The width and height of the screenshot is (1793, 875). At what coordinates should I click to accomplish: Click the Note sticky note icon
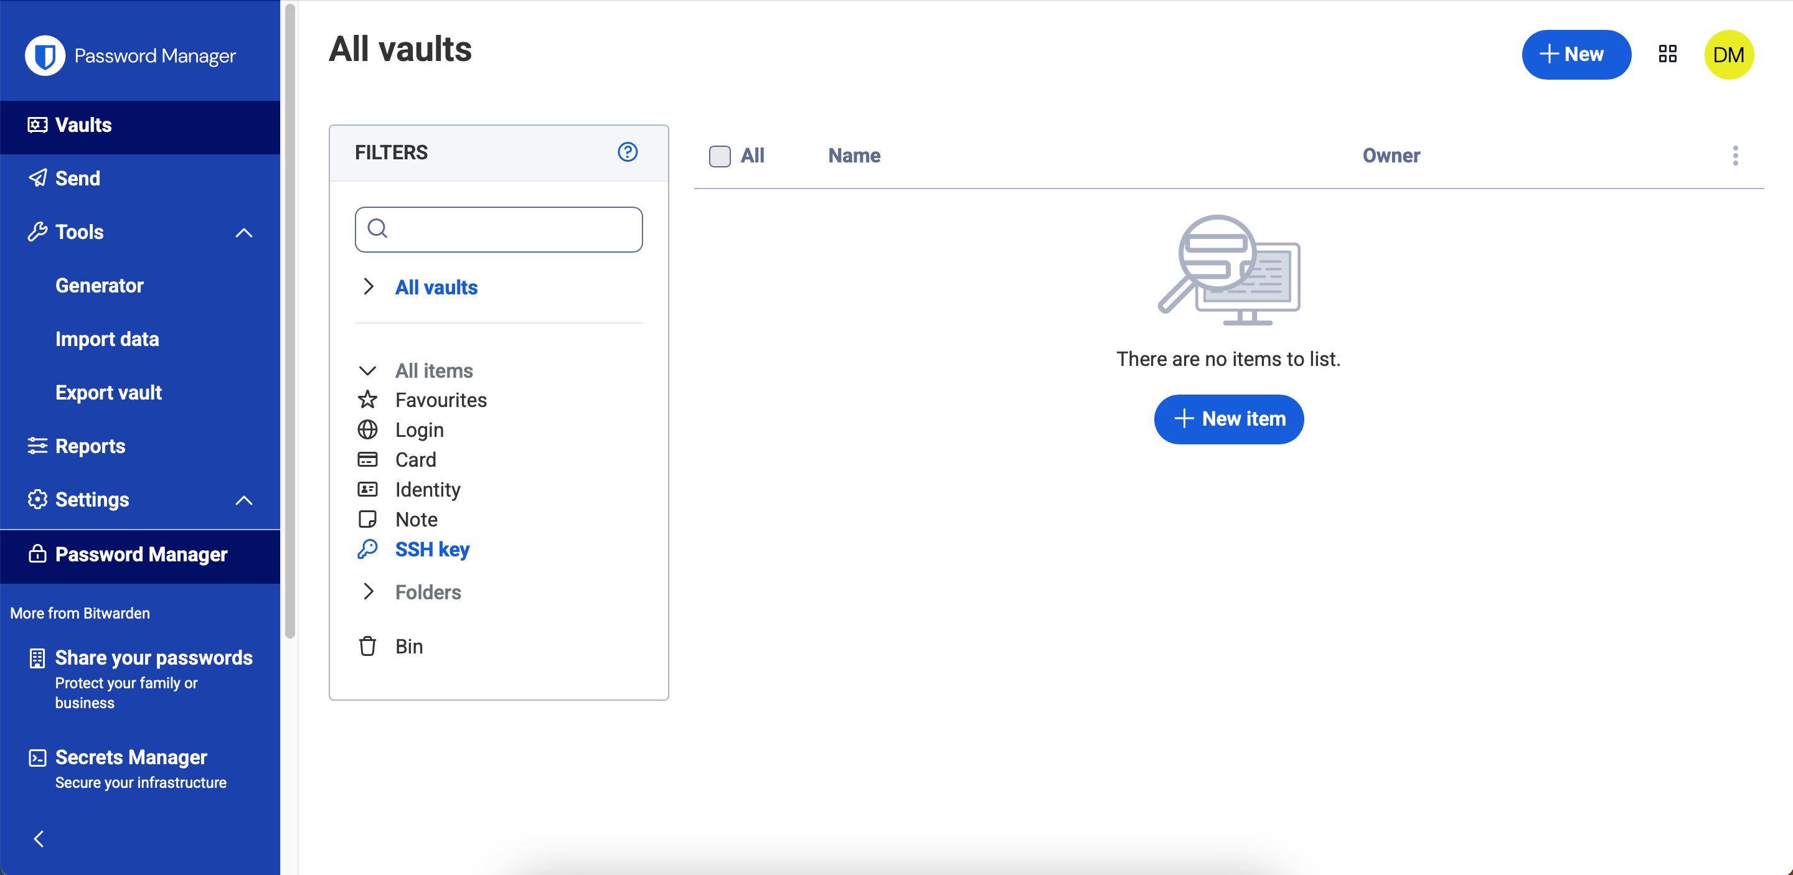(x=367, y=519)
